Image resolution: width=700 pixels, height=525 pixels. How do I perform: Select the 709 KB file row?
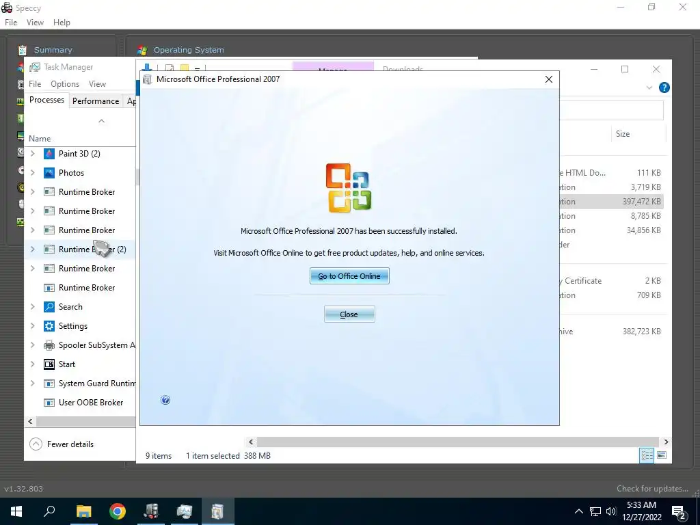tap(612, 295)
